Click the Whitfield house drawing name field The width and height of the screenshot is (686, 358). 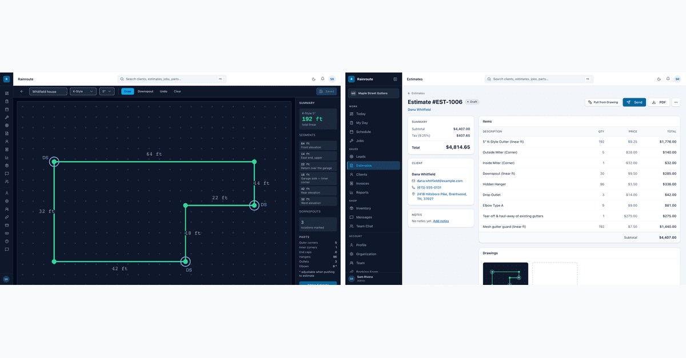[x=48, y=91]
